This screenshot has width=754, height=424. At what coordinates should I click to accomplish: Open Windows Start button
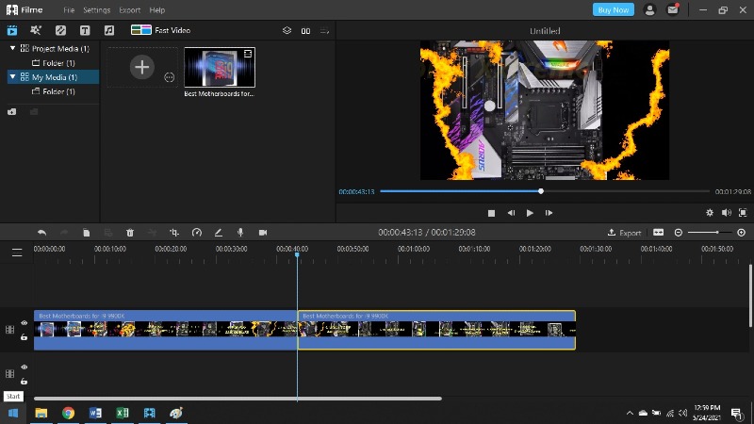click(13, 413)
